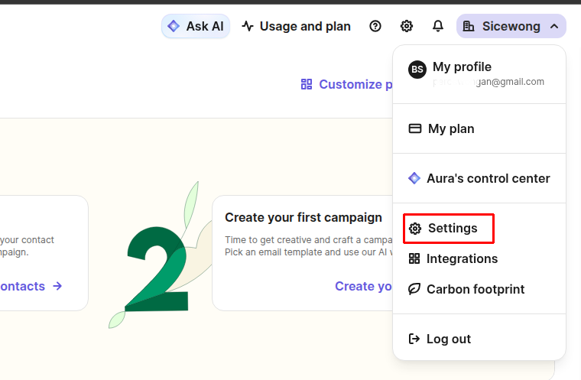Open the notifications bell

pyautogui.click(x=438, y=26)
